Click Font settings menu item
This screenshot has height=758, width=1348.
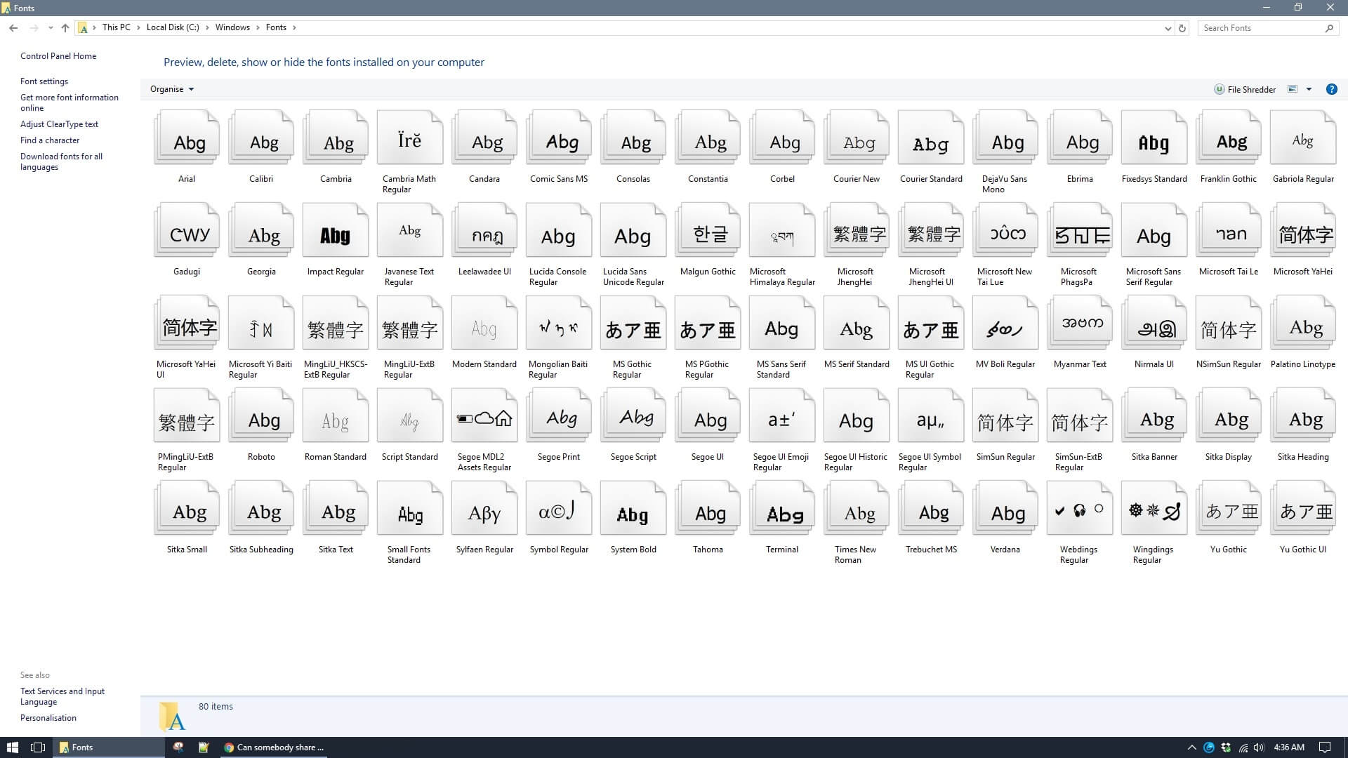click(x=44, y=81)
